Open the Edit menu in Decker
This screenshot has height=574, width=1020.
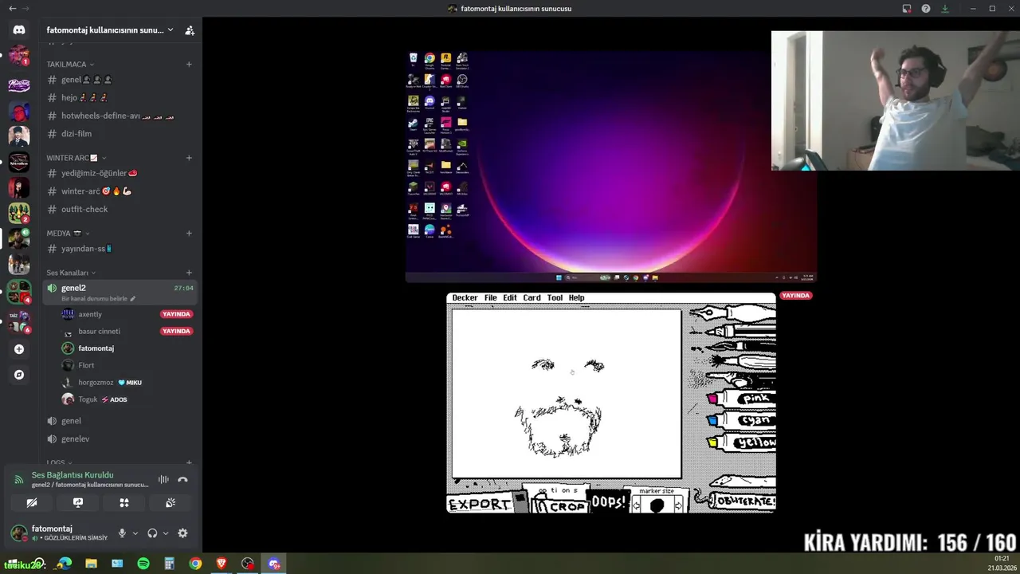510,298
